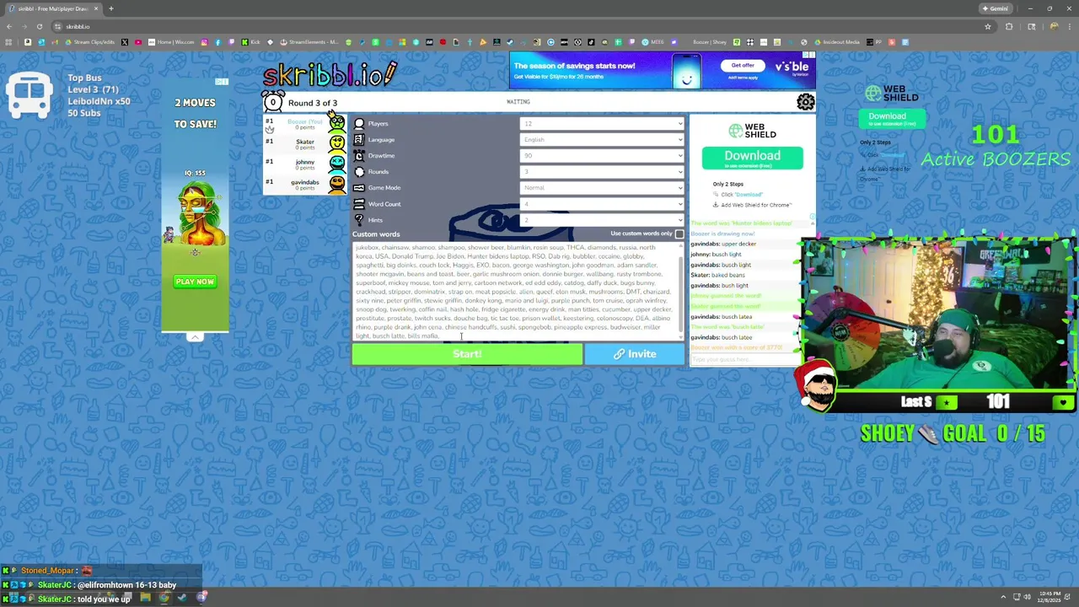Click the Word Count setting icon

coord(359,204)
